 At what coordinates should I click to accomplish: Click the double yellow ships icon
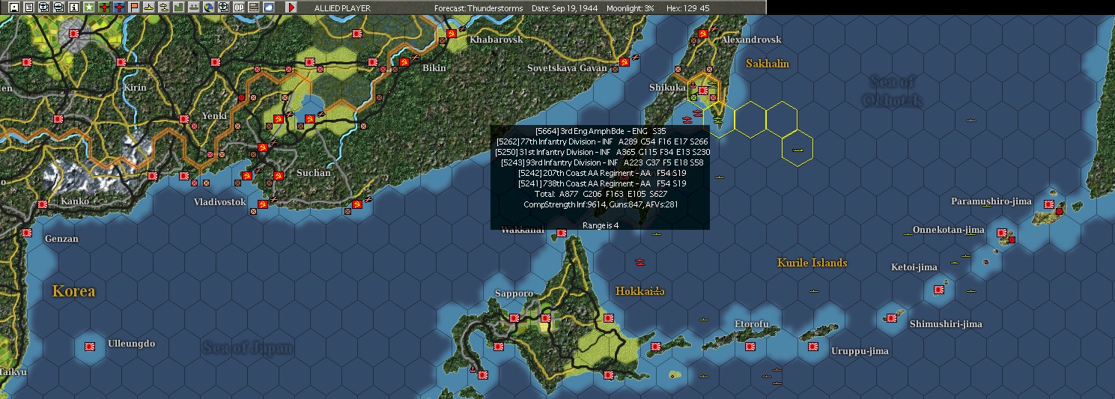[164, 7]
